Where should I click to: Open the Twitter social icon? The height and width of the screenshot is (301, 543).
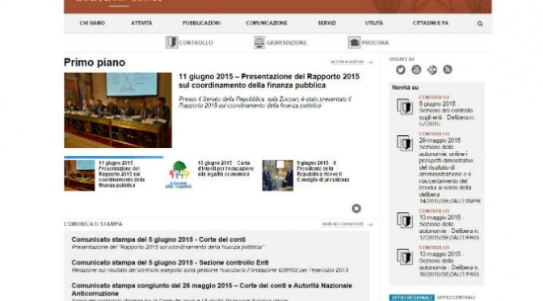(401, 70)
